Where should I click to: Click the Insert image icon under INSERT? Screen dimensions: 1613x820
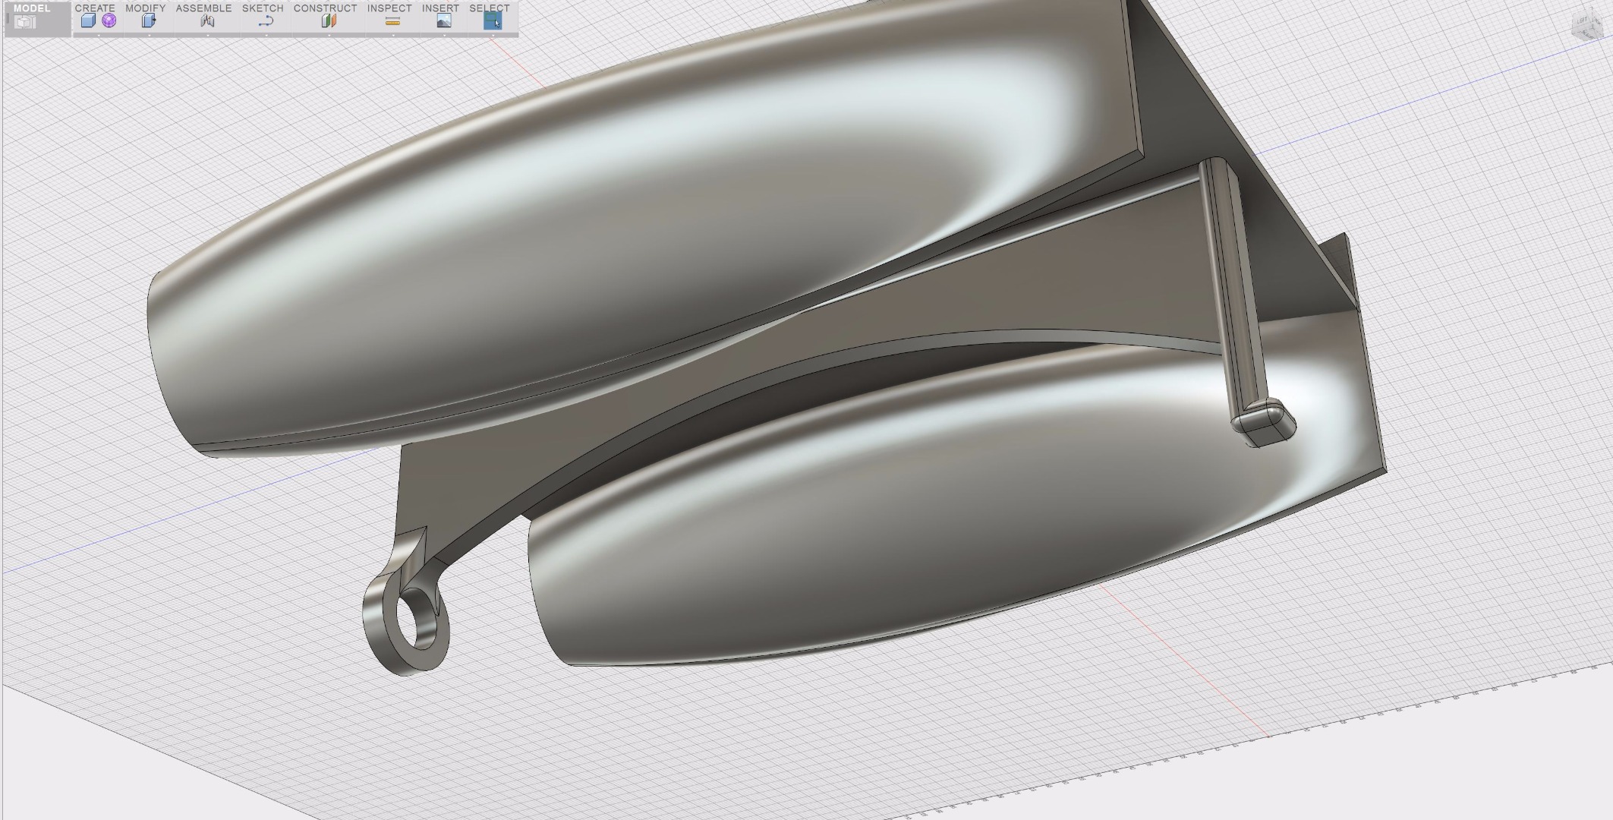[444, 21]
